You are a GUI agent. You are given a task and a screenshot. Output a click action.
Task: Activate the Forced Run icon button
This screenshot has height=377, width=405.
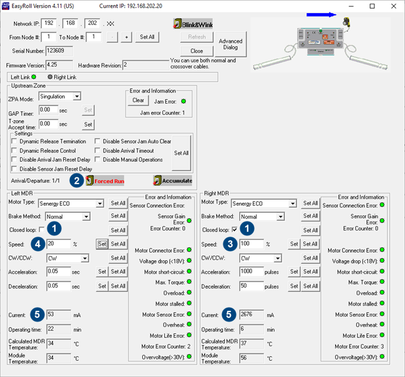point(105,180)
